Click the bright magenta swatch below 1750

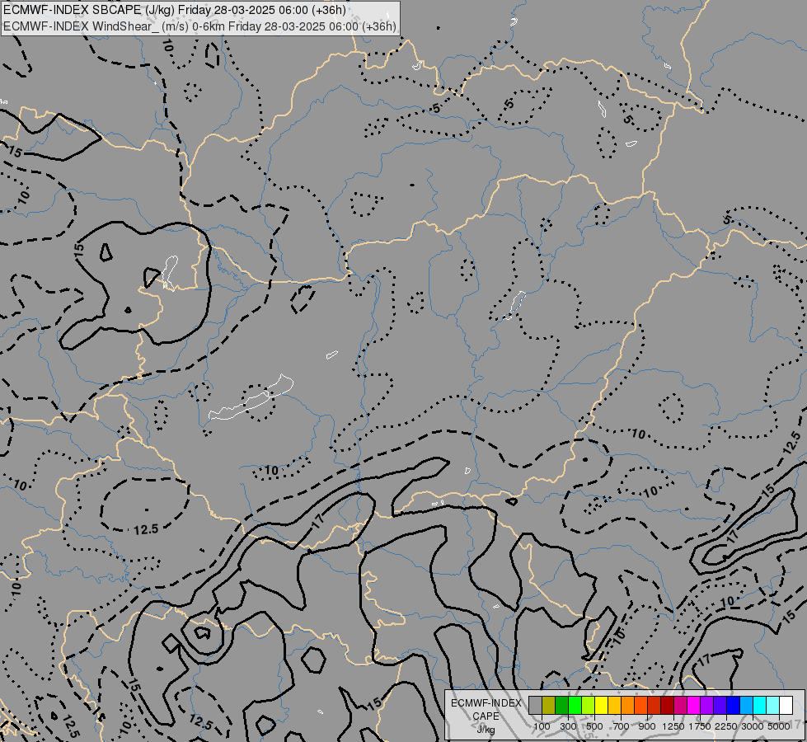click(x=694, y=705)
